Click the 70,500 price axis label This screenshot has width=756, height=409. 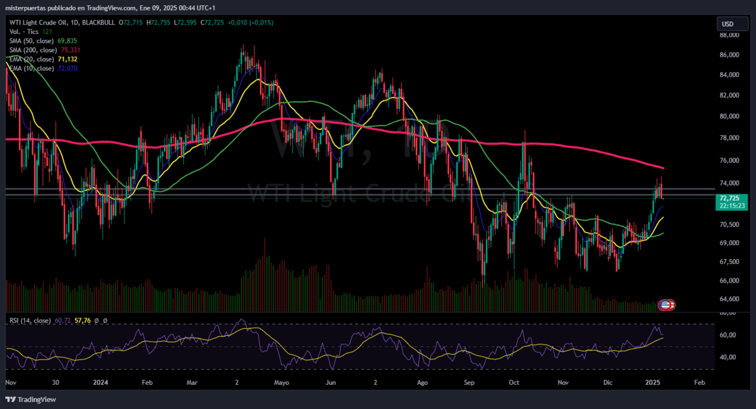click(x=730, y=225)
